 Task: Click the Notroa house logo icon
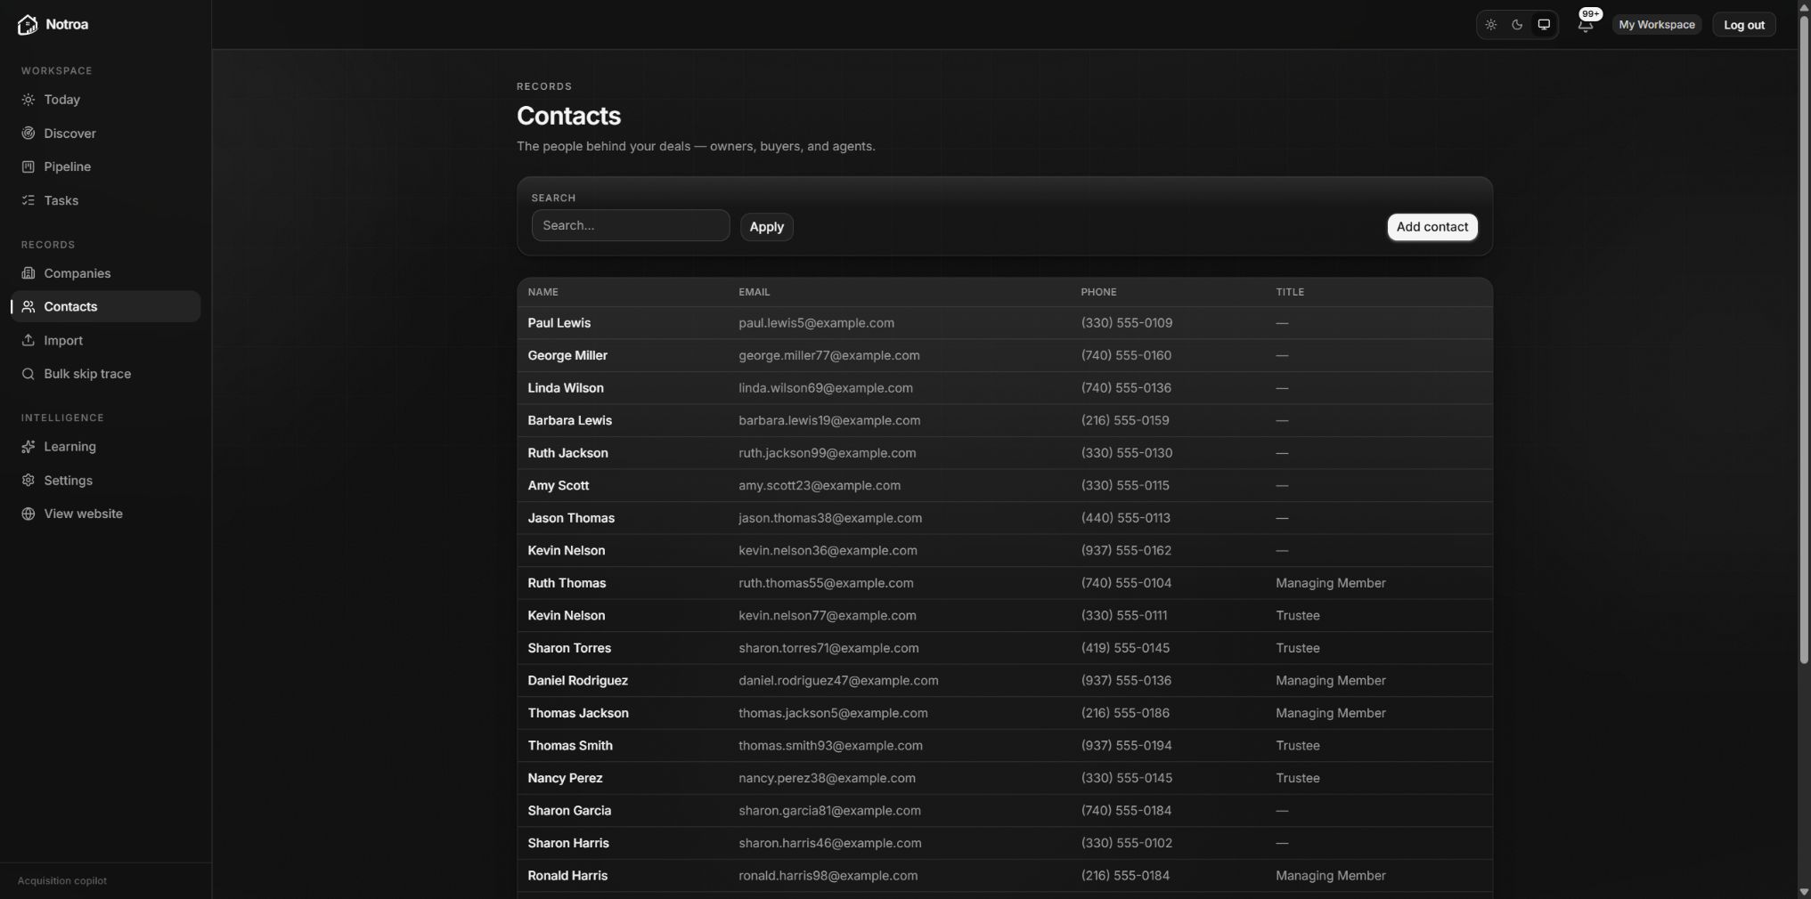point(28,25)
